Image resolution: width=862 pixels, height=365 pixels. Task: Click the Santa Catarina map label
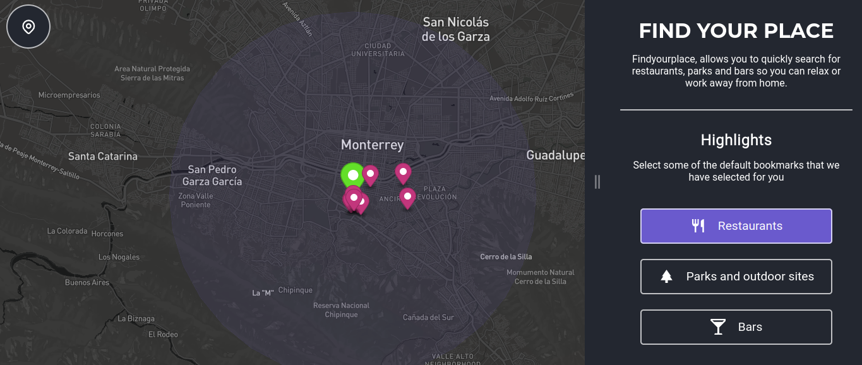pos(103,156)
